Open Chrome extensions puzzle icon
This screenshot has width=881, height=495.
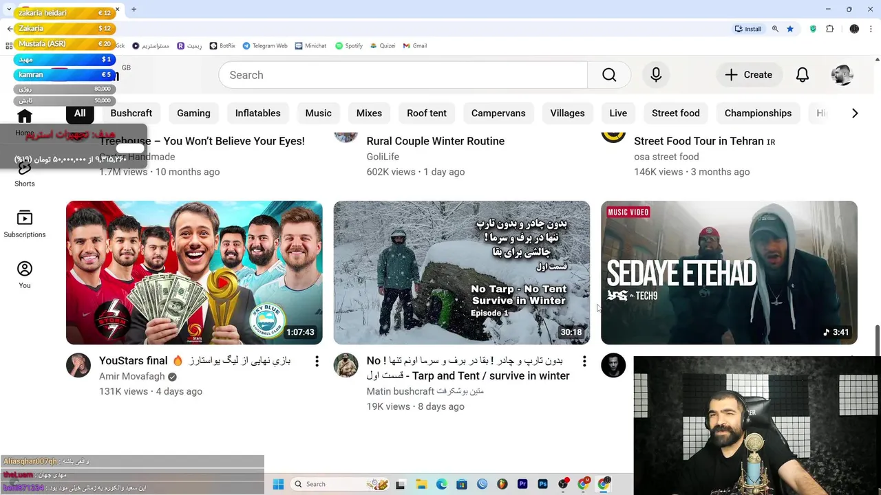pos(829,29)
